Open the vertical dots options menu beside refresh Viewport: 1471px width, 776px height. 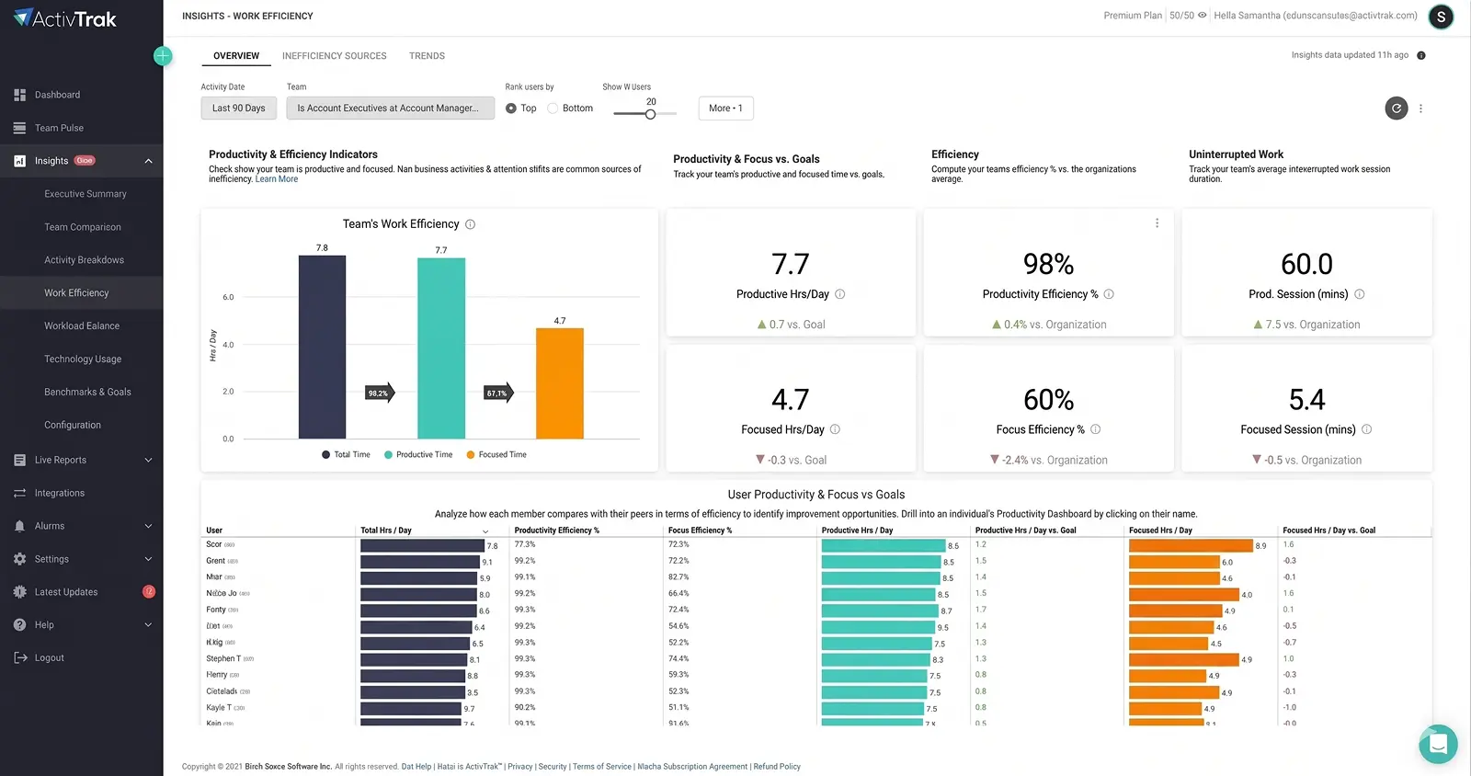[1420, 108]
